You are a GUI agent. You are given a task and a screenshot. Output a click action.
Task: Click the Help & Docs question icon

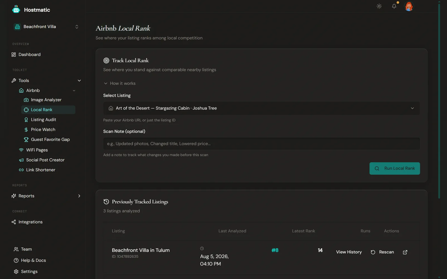pyautogui.click(x=16, y=260)
